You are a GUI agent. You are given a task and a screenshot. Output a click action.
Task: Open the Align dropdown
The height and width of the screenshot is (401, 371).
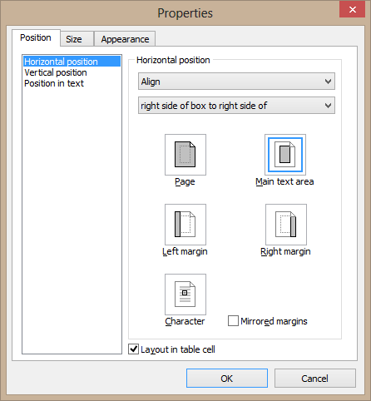pos(236,82)
